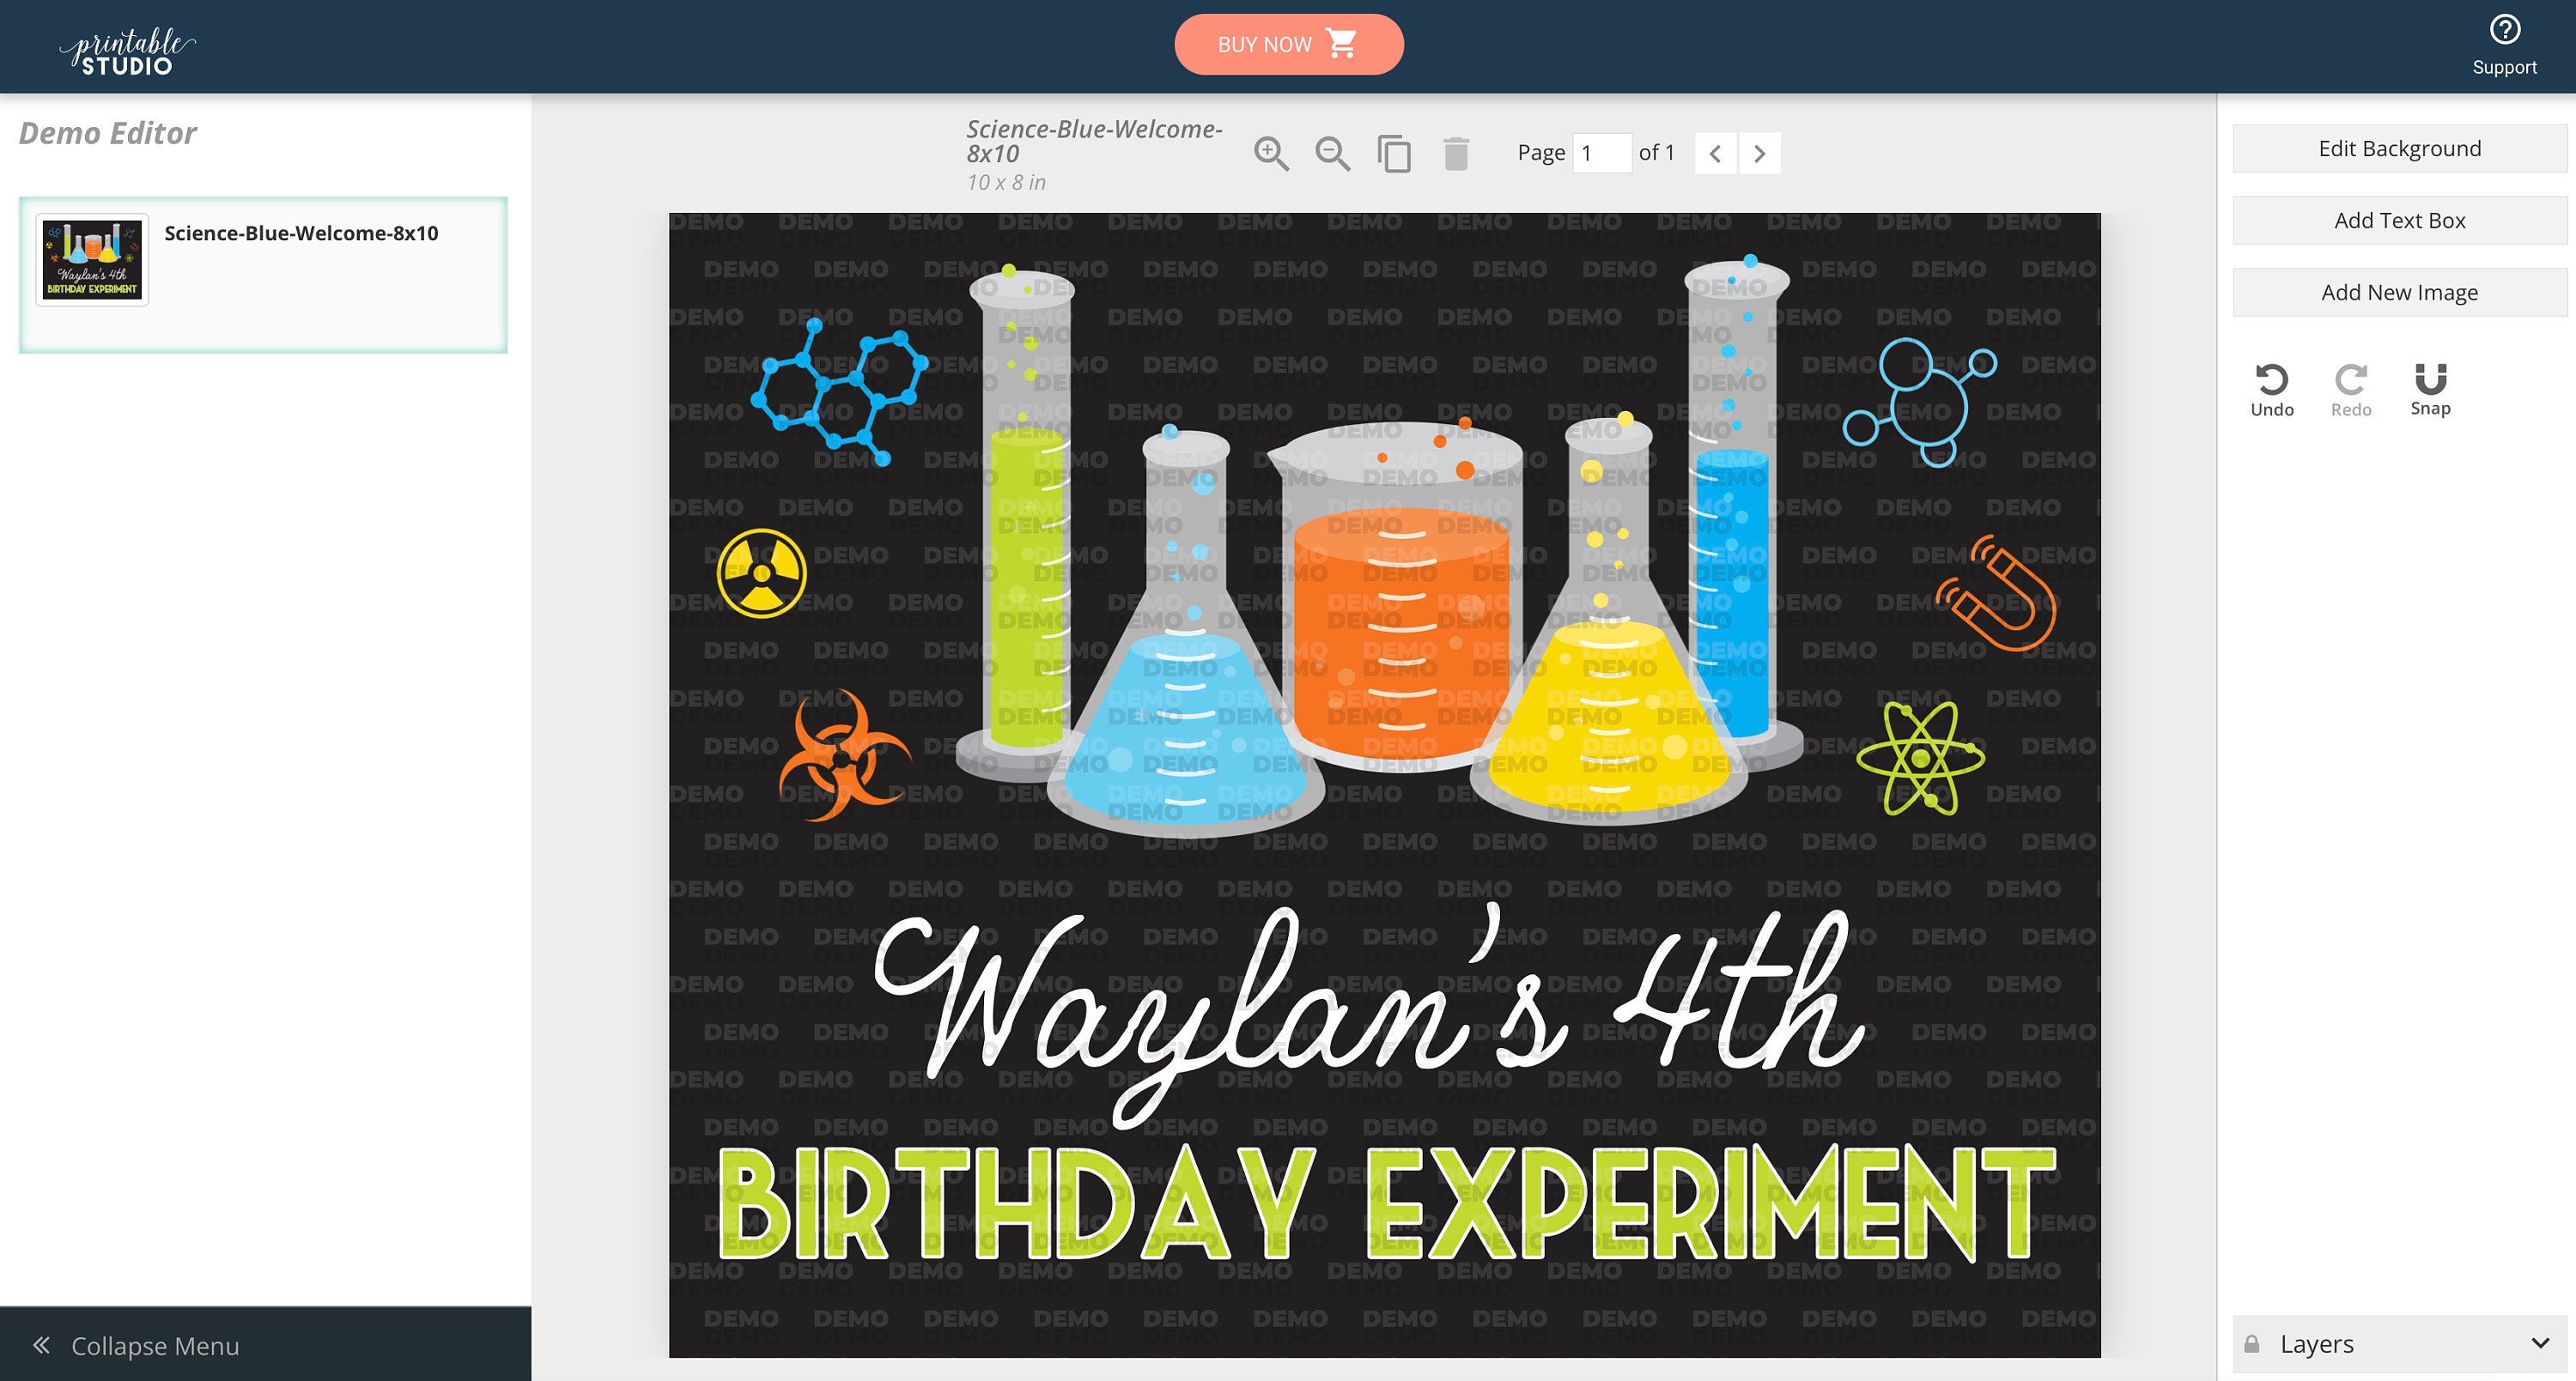Duplicate the page with the copy icon
Viewport: 2576px width, 1381px height.
point(1394,154)
